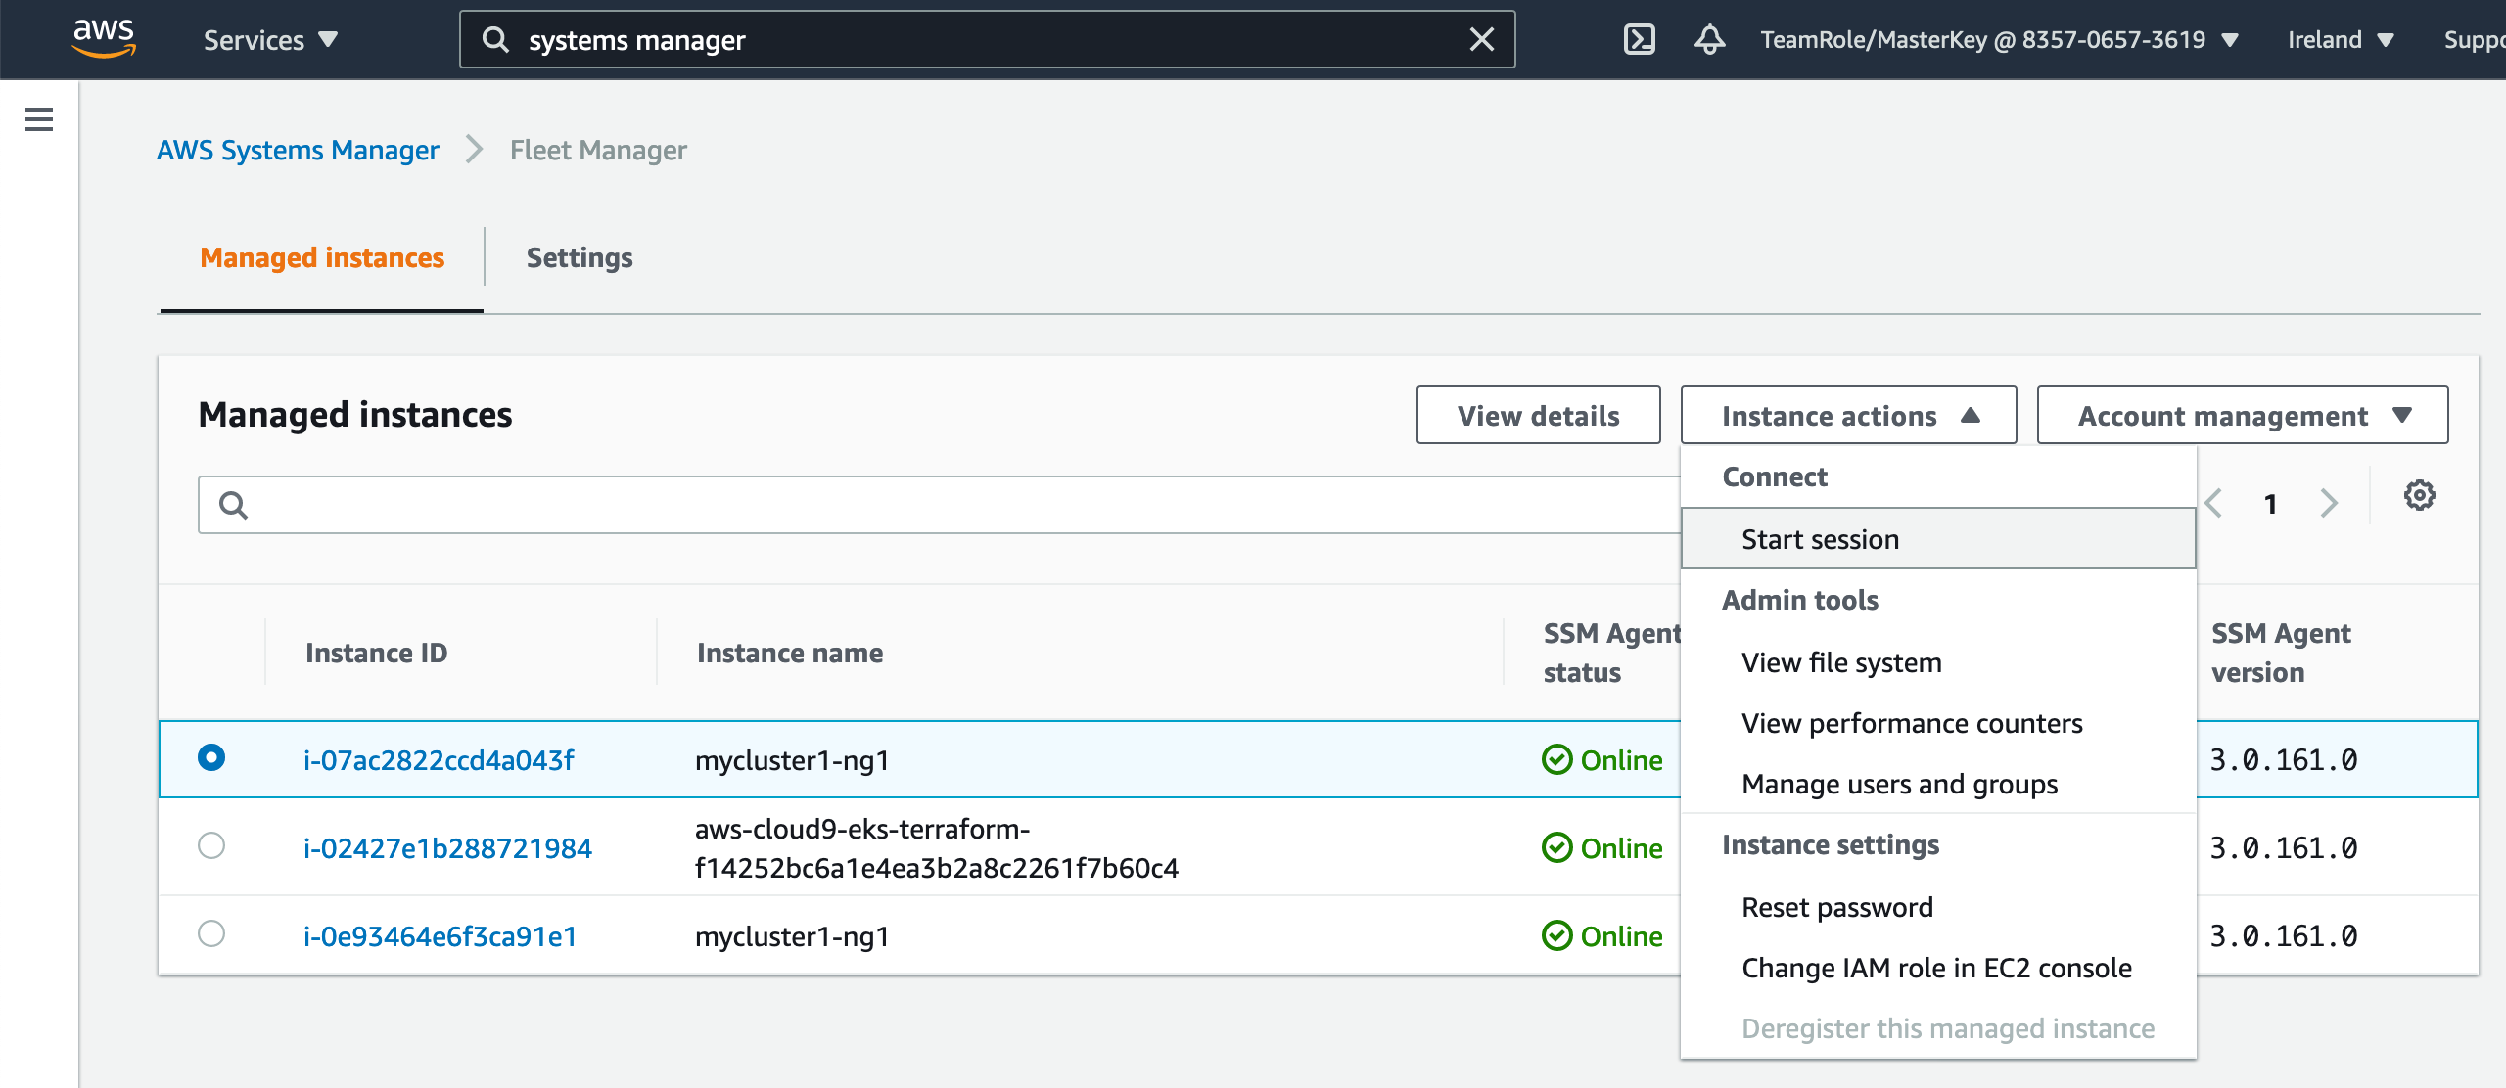Choose Change IAM role in EC2 console
The height and width of the screenshot is (1088, 2506).
pyautogui.click(x=1936, y=968)
